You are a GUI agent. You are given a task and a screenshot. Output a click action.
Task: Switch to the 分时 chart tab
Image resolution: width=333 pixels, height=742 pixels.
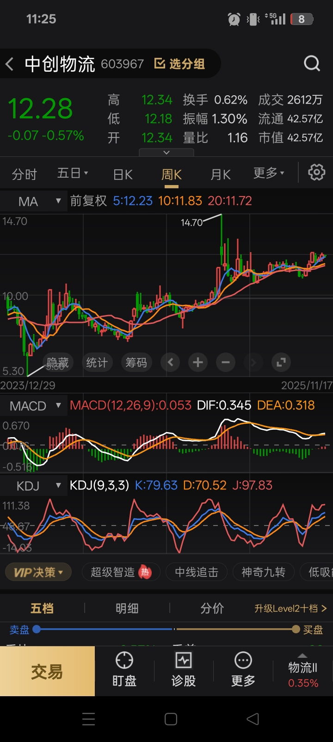point(24,174)
